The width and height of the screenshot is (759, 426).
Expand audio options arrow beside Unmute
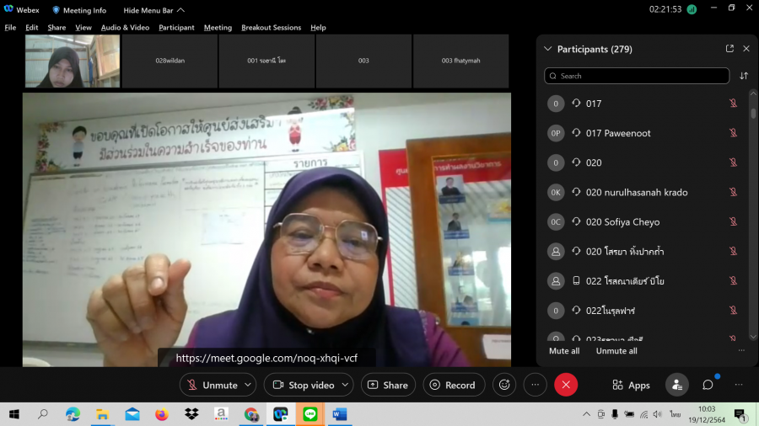248,385
